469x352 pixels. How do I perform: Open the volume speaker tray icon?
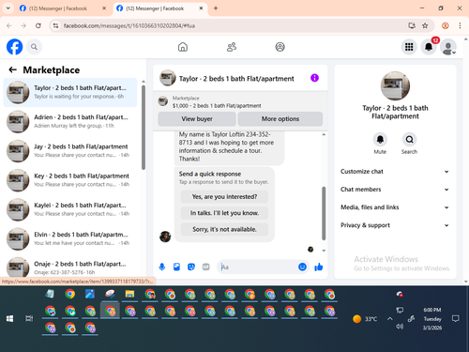400,327
